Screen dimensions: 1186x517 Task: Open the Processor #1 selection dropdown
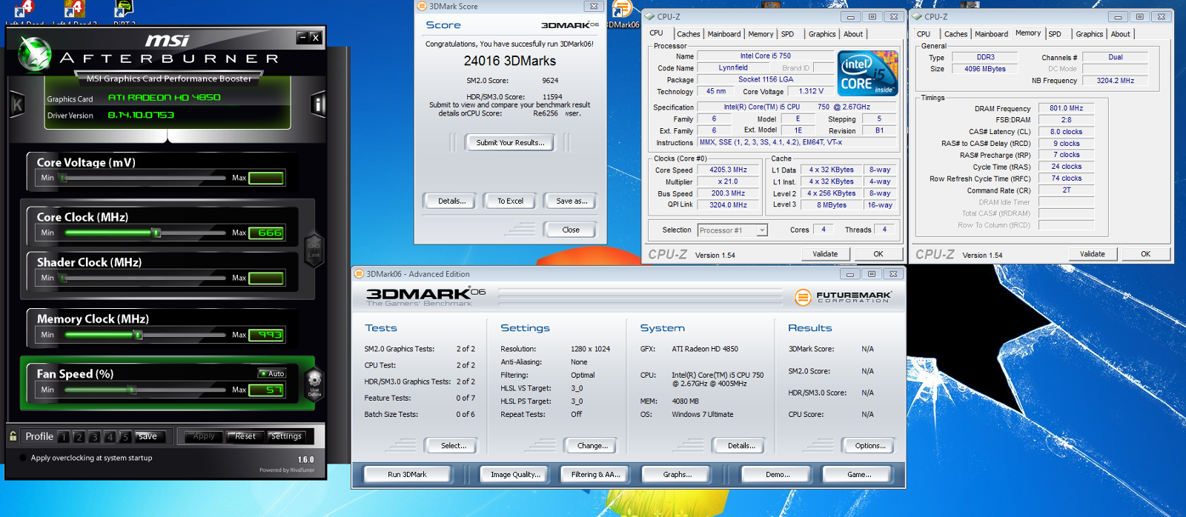click(x=732, y=230)
